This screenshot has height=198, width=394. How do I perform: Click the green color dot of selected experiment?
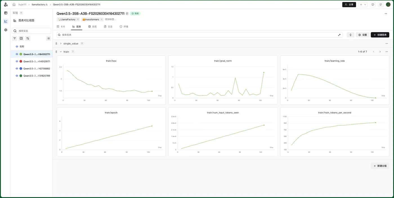click(x=21, y=54)
